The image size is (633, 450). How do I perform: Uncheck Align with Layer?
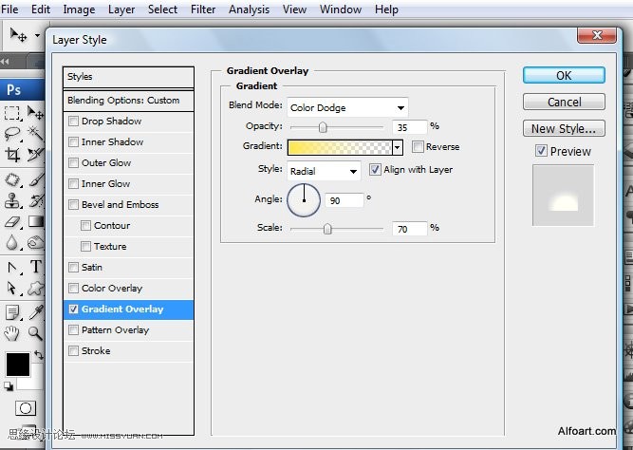tap(375, 169)
